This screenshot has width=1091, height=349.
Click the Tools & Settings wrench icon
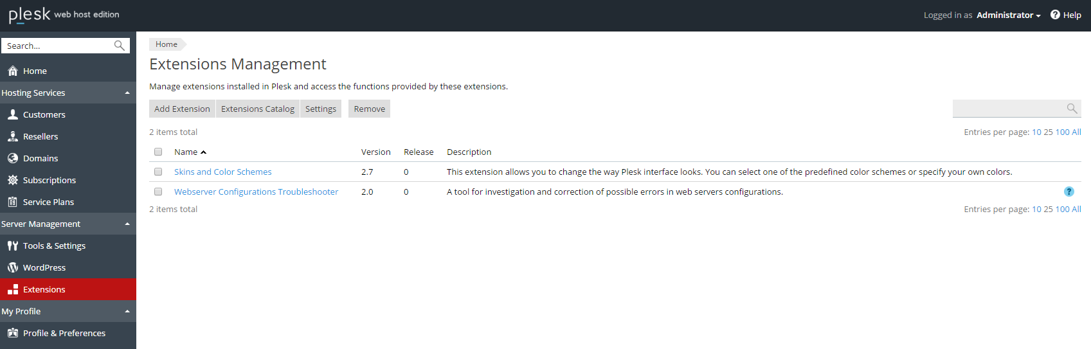tap(13, 246)
